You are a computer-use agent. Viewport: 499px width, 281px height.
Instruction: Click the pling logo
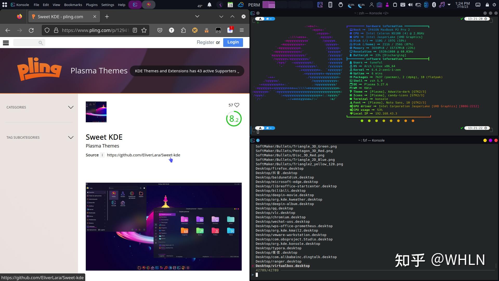(40, 69)
